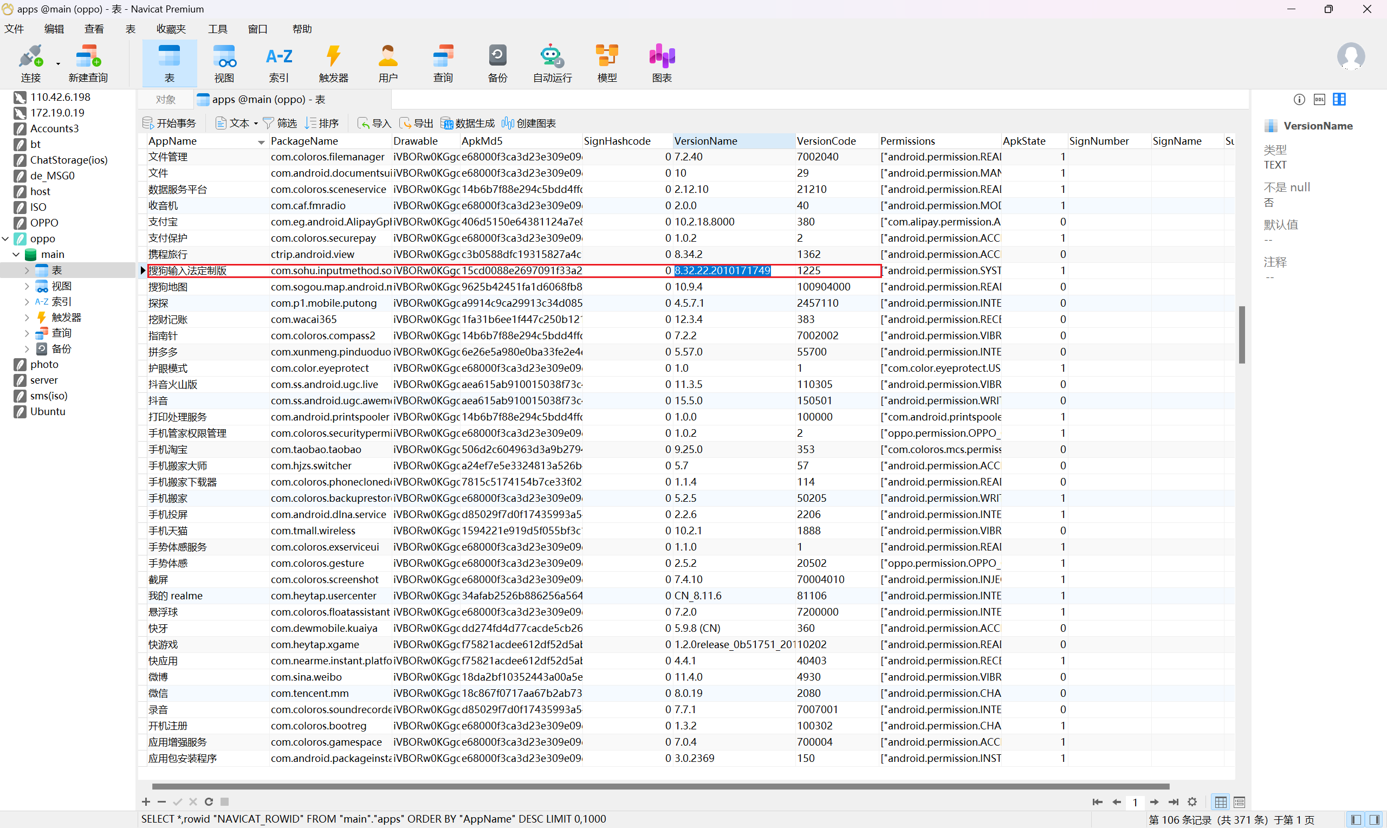Click the 导入 import button
The image size is (1387, 828).
point(374,123)
